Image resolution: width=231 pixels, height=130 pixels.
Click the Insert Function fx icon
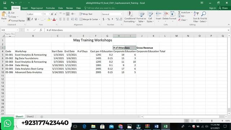(x=41, y=30)
